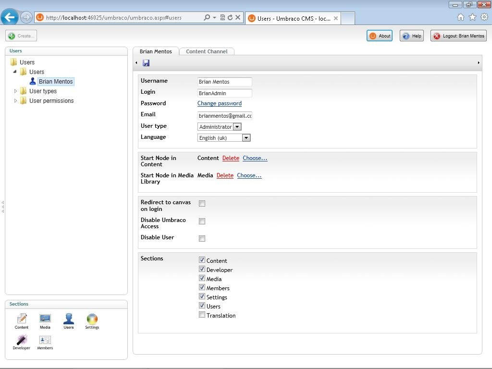Click the save disk icon in toolbar
The height and width of the screenshot is (369, 492).
click(x=146, y=63)
